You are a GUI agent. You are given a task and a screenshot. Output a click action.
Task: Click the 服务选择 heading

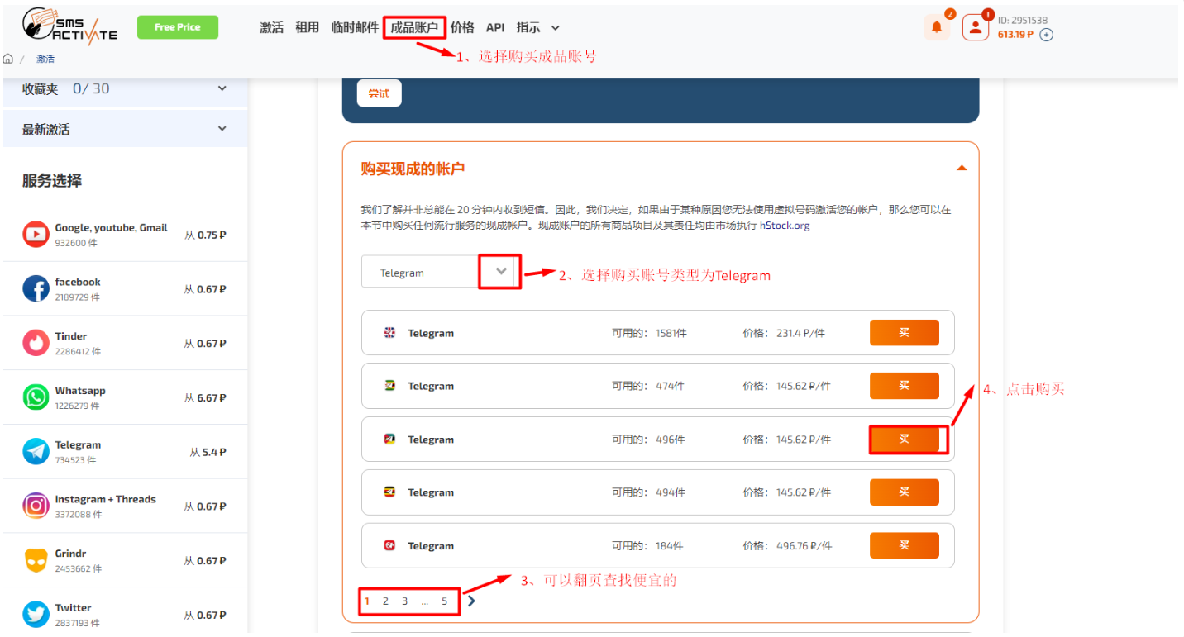click(52, 181)
